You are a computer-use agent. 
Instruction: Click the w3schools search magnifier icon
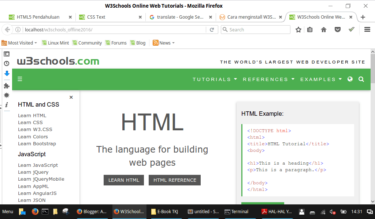pos(361,79)
